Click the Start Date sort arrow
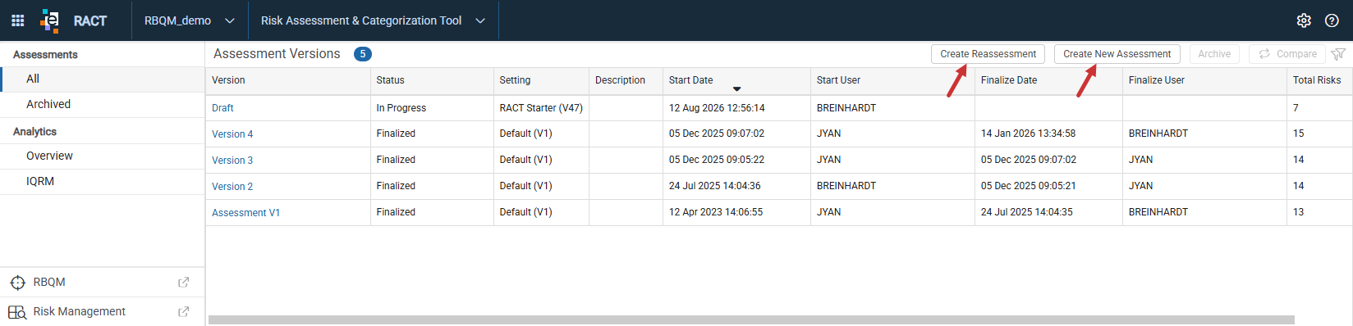The height and width of the screenshot is (326, 1353). [737, 88]
